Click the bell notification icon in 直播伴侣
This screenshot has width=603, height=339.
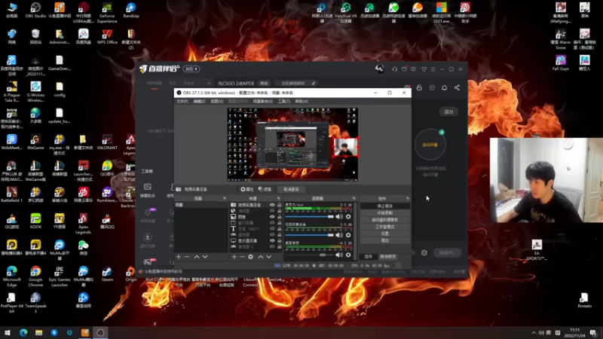[444, 87]
